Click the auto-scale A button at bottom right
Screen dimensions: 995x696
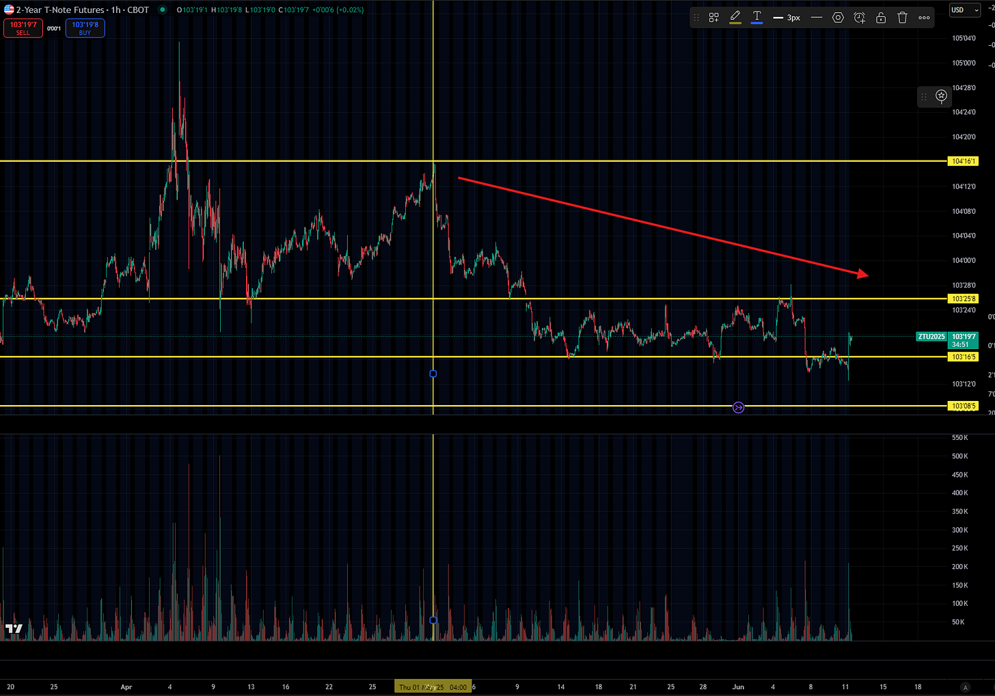coord(965,687)
